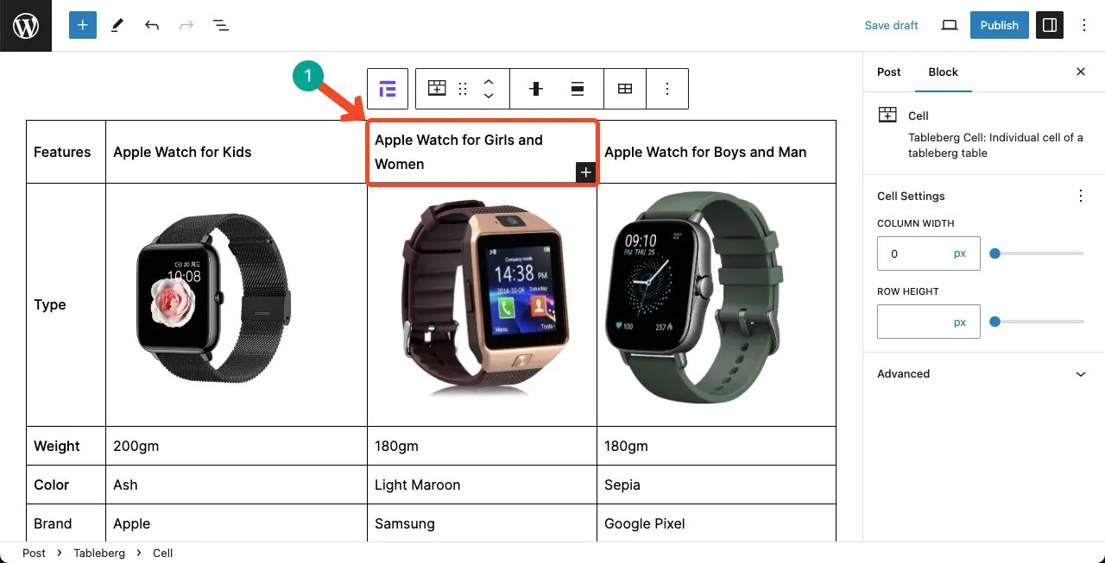Screen dimensions: 1105x563
Task: Switch to the Post tab
Action: point(889,72)
